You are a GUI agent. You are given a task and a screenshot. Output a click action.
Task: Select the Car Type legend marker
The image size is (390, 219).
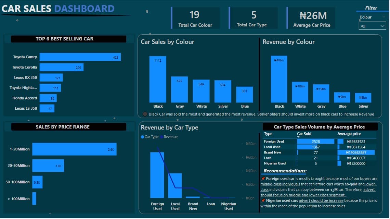click(142, 137)
